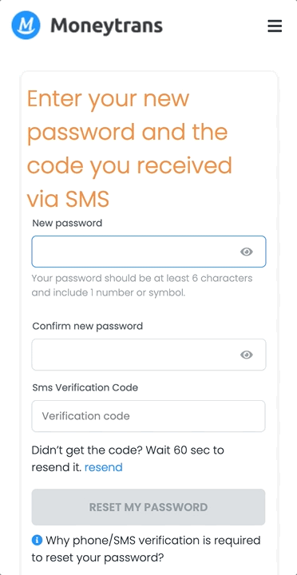Click the blue info icon near SMS explanation
297x575 pixels.
point(37,540)
